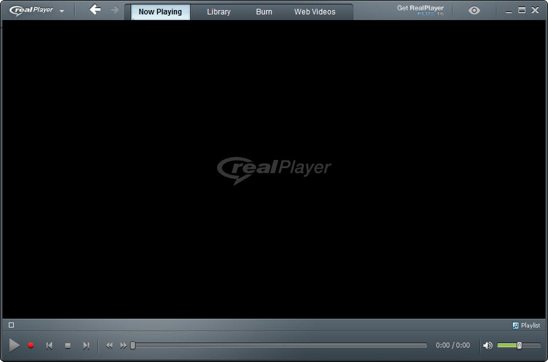The height and width of the screenshot is (362, 548).
Task: Stop playback with the Stop button
Action: point(68,346)
